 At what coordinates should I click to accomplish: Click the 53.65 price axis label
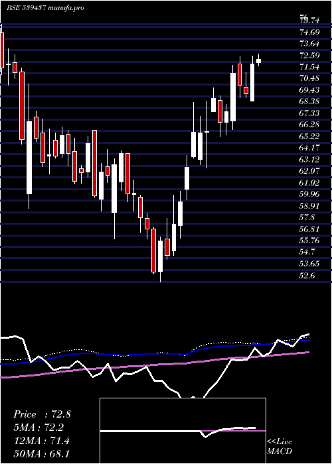pyautogui.click(x=309, y=264)
